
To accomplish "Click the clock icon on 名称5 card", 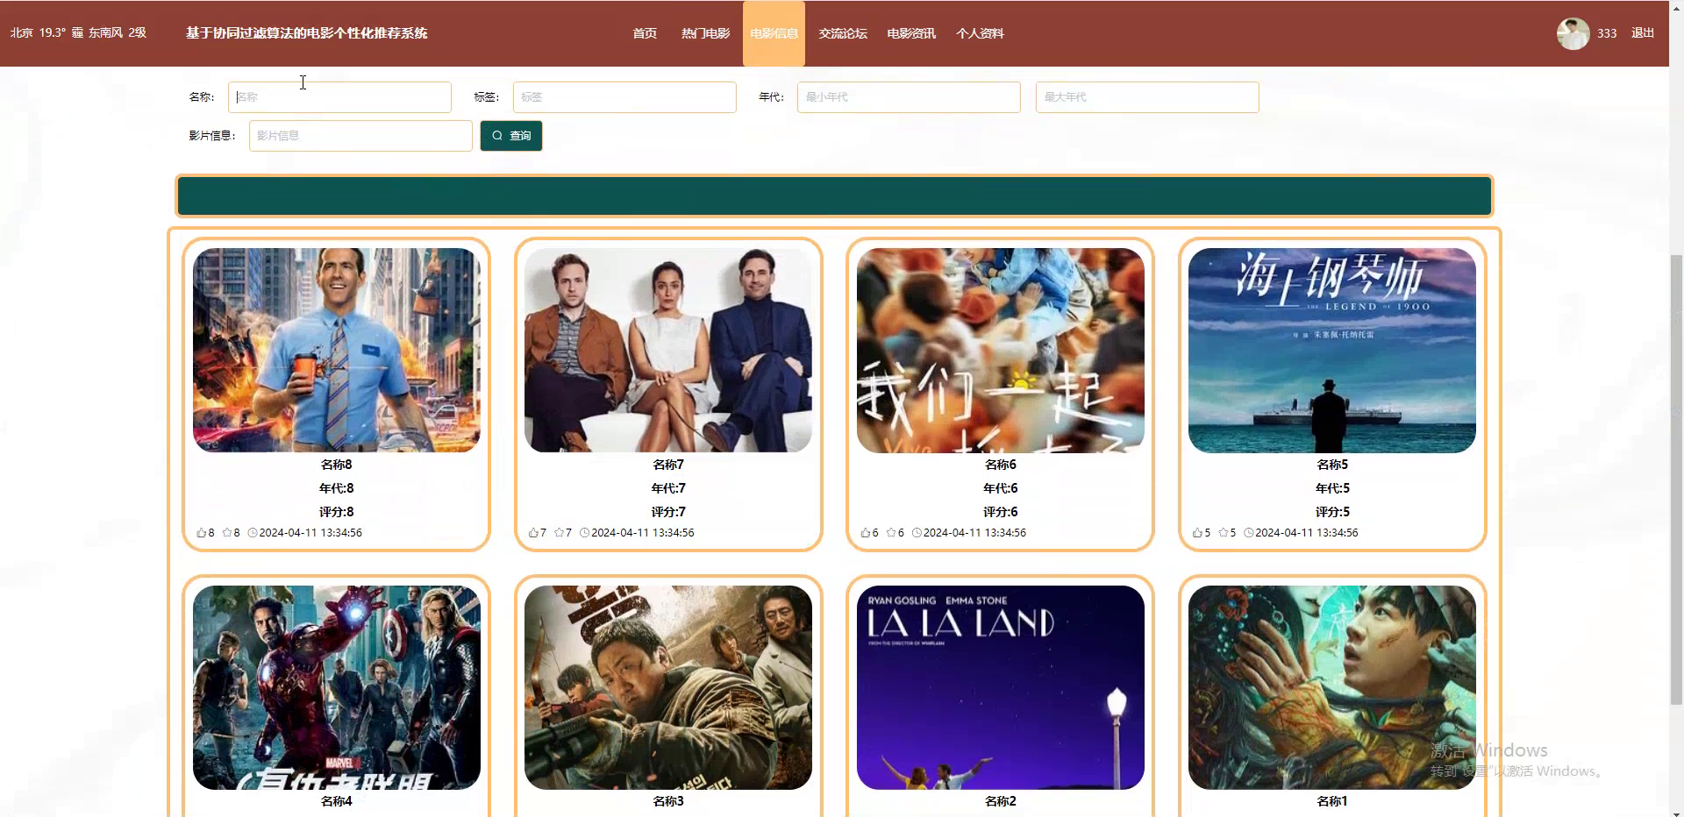I will click(x=1249, y=533).
